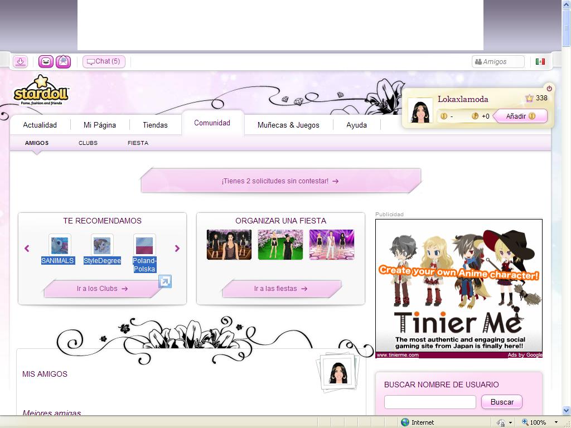Click the download arrow icon in toolbar
This screenshot has height=428, width=571.
tap(21, 61)
